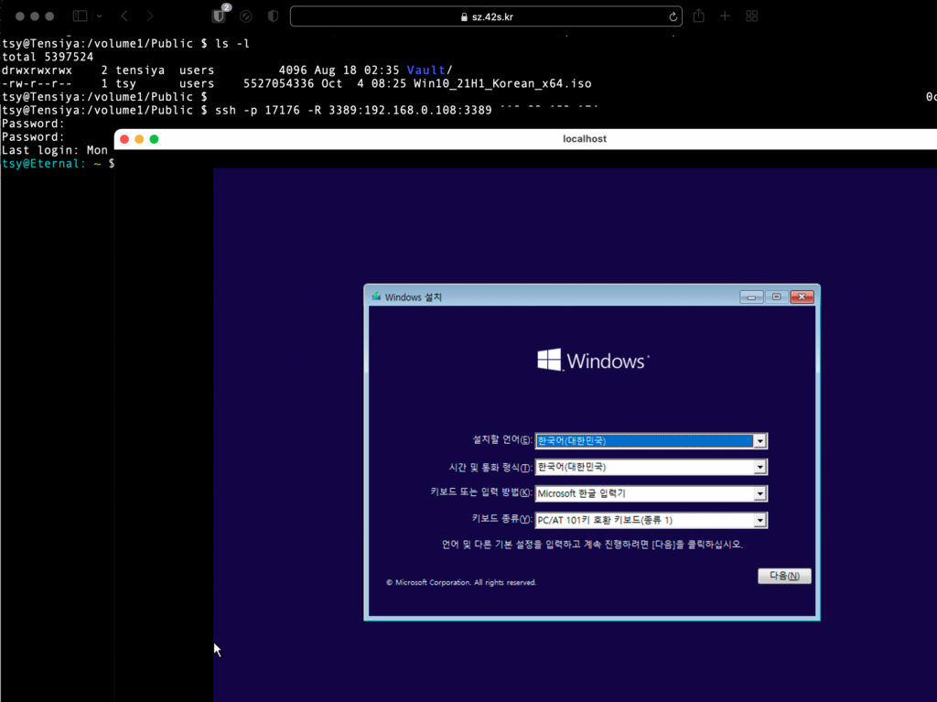Open the 키보드 종류 dropdown arrow
The height and width of the screenshot is (702, 937).
[x=759, y=520]
